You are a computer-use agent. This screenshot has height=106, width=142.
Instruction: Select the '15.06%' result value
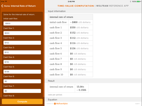tap(80, 87)
